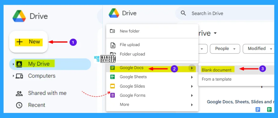Click the blue Docs icon below the caption
278x118 pixels.
click(x=258, y=110)
